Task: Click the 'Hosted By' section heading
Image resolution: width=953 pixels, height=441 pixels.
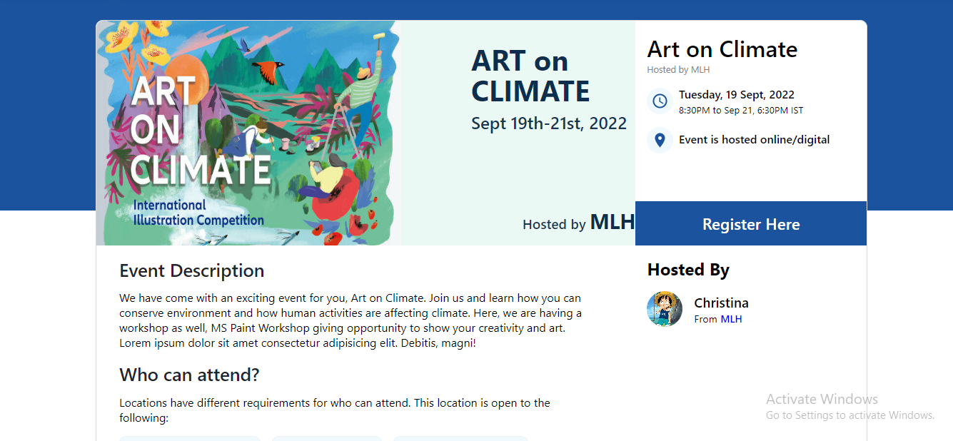Action: 688,270
